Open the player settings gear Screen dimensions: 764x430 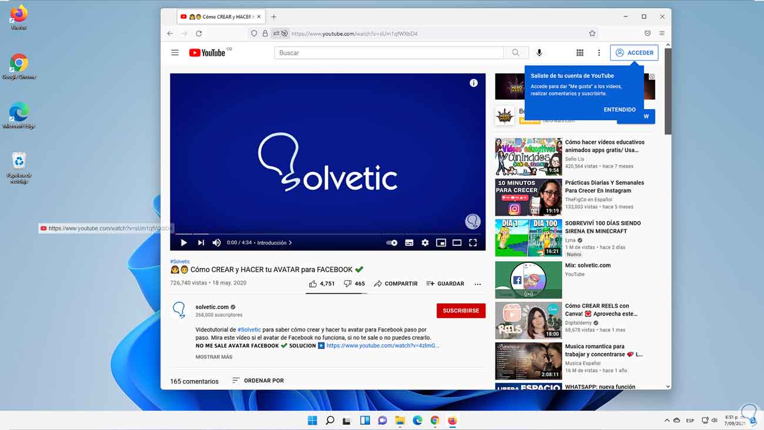[425, 242]
